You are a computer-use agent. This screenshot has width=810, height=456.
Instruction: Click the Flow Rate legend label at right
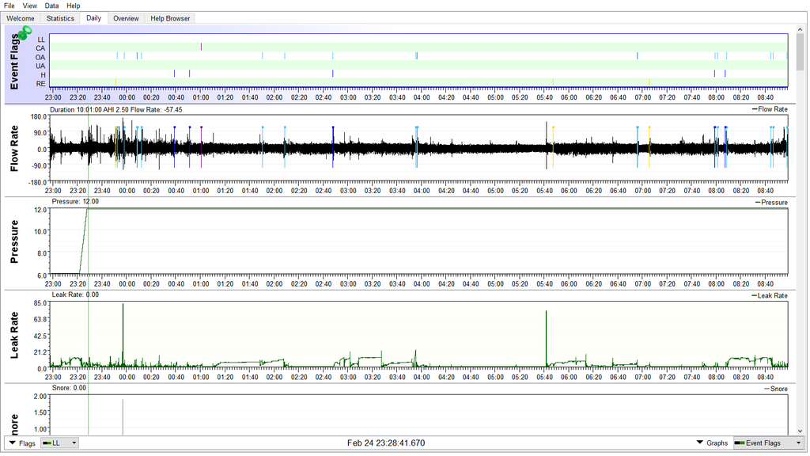[772, 109]
